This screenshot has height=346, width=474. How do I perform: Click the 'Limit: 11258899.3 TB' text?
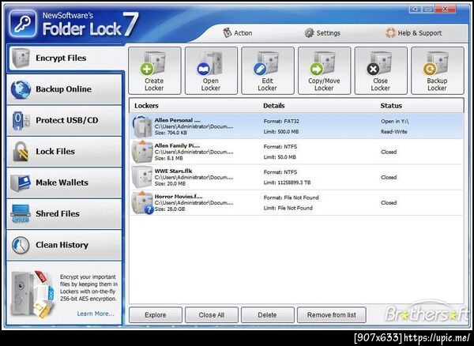287,182
